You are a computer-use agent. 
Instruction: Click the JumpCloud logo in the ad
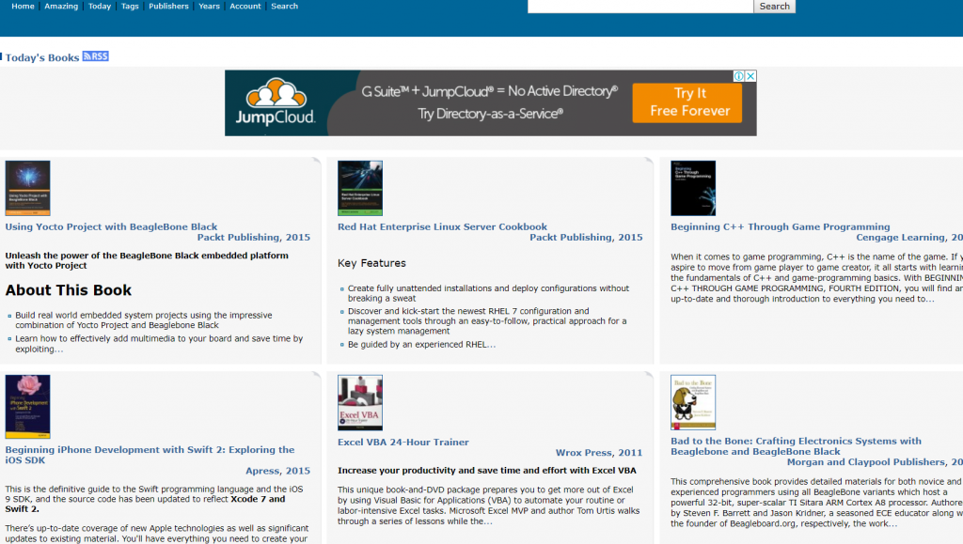coord(276,101)
